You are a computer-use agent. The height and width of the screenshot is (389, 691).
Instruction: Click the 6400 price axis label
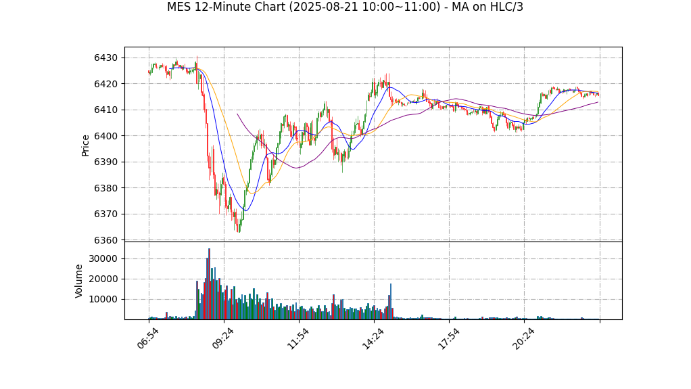point(105,136)
